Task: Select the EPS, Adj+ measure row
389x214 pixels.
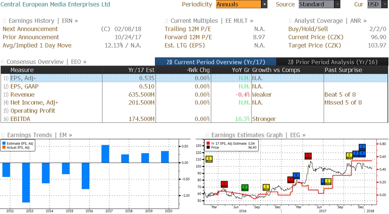Action: [x=194, y=78]
